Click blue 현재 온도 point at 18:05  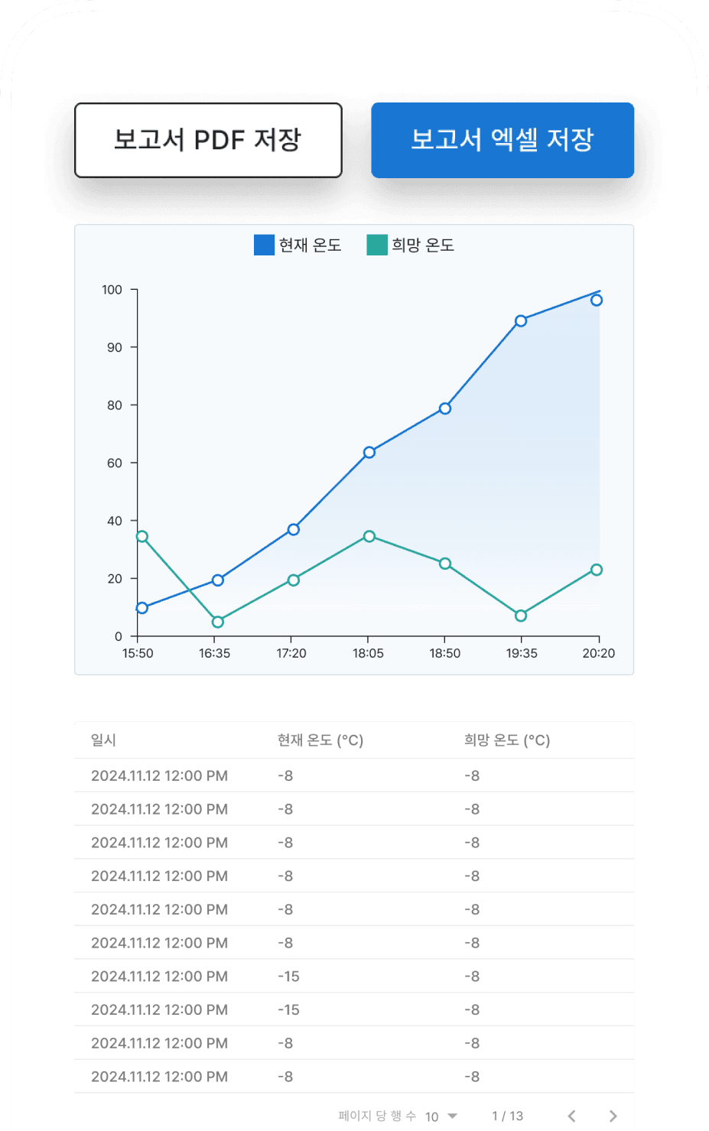pos(369,453)
